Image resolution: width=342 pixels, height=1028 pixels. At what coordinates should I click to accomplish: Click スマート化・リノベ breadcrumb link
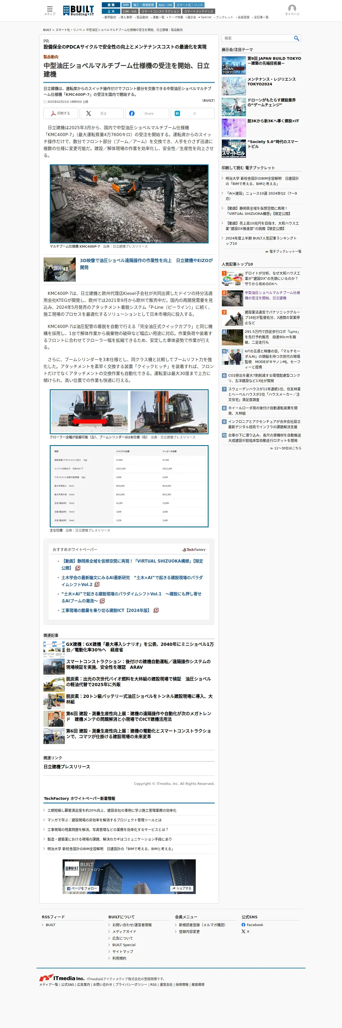click(68, 30)
